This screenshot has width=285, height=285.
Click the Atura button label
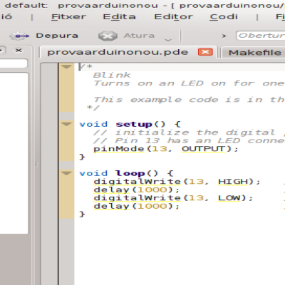pos(139,36)
